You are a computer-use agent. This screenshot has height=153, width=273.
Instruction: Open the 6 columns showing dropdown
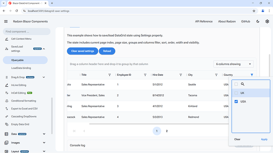(233, 64)
